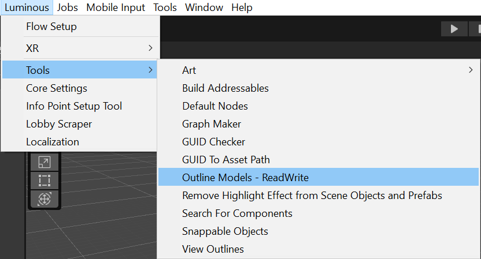Expand the Art submenu
Screen dimensions: 481x259
click(x=319, y=70)
